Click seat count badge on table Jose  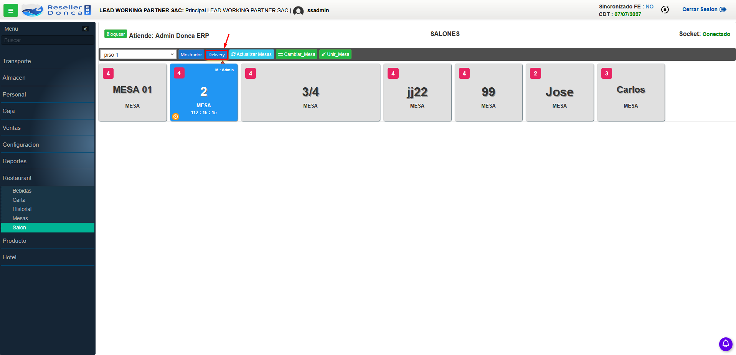click(535, 74)
